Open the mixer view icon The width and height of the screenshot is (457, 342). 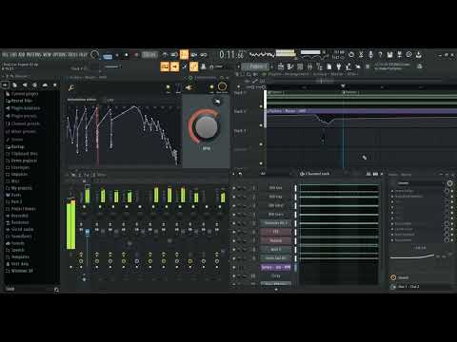309,66
